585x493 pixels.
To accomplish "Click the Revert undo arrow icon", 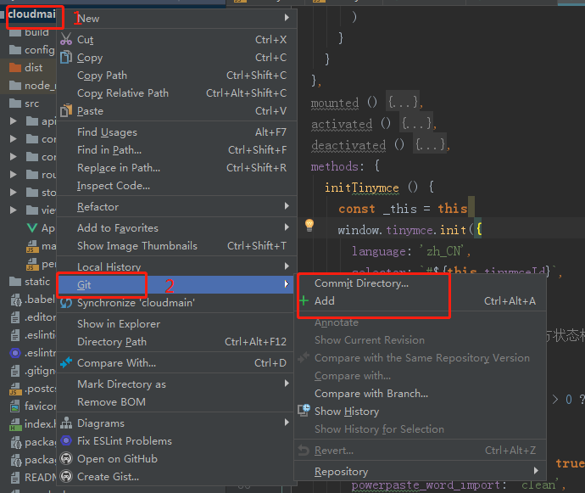I will (x=304, y=451).
